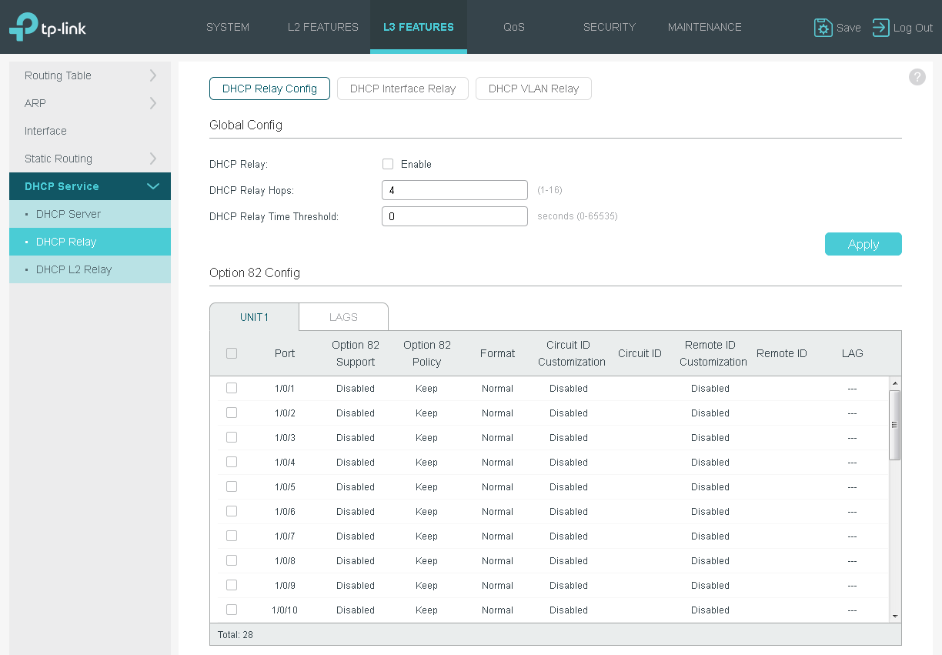Click the tp-link logo
Image resolution: width=942 pixels, height=655 pixels.
point(48,27)
